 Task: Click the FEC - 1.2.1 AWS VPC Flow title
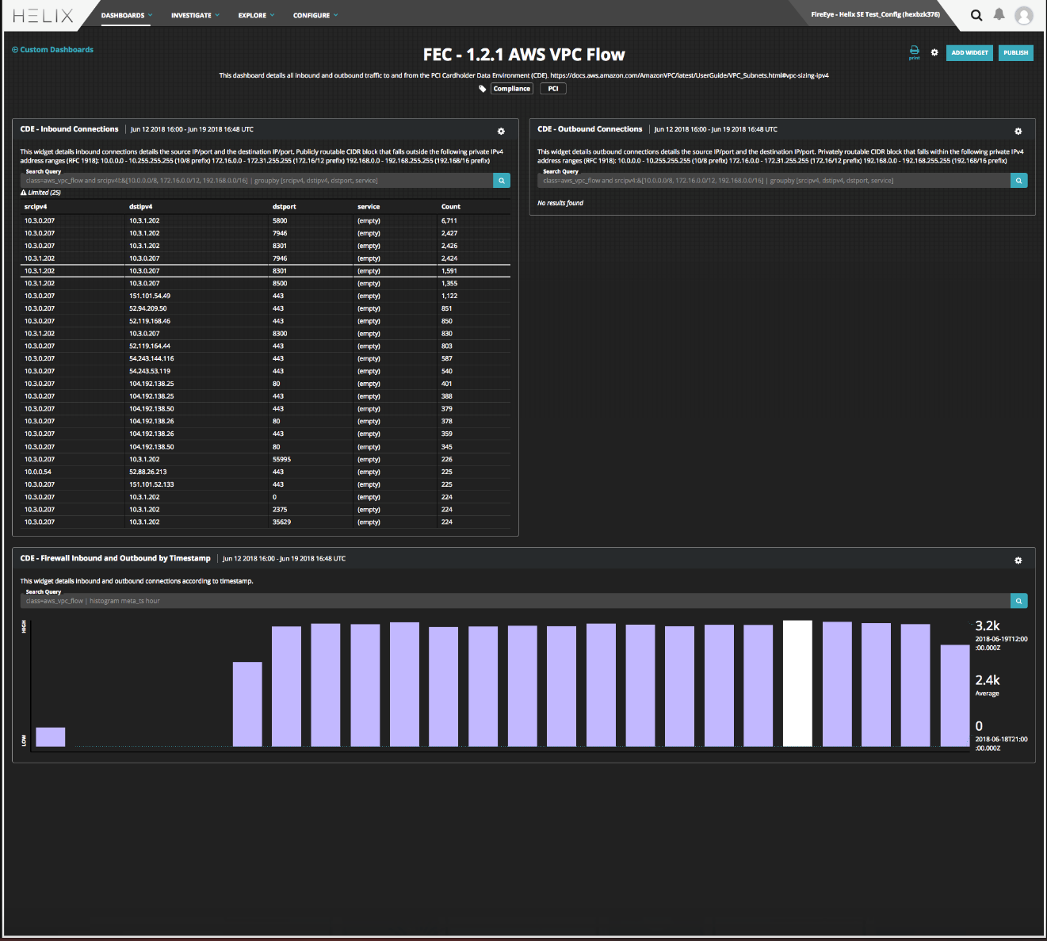click(524, 55)
